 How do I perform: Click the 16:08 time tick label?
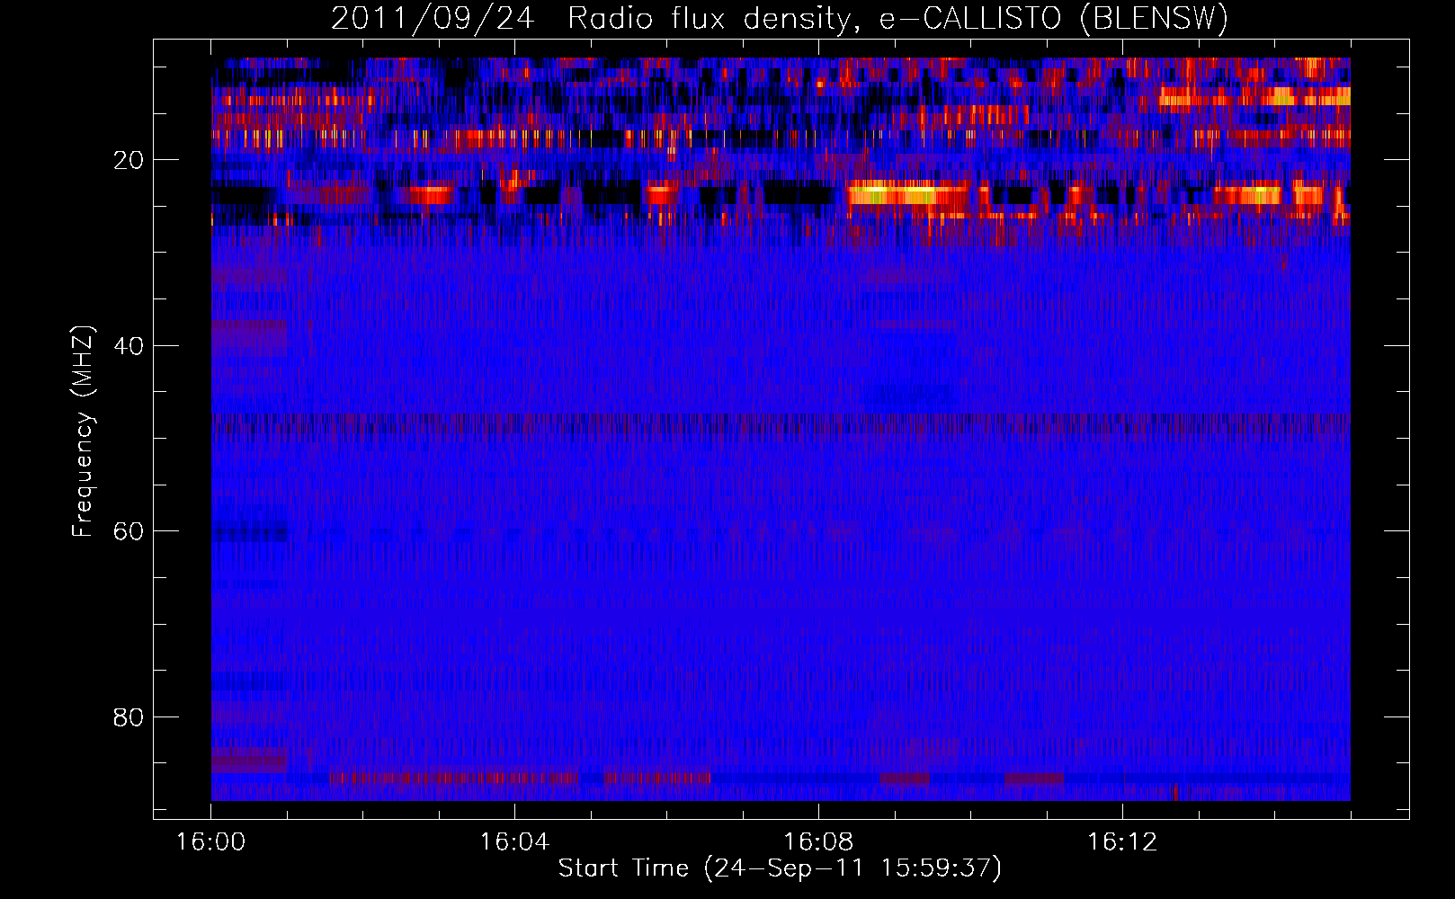[x=818, y=841]
